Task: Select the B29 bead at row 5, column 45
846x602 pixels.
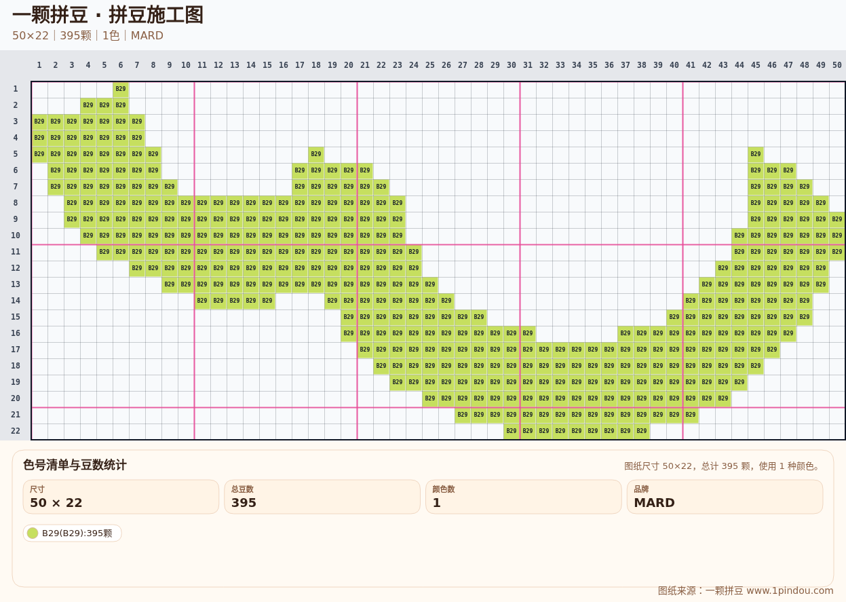Action: tap(756, 155)
